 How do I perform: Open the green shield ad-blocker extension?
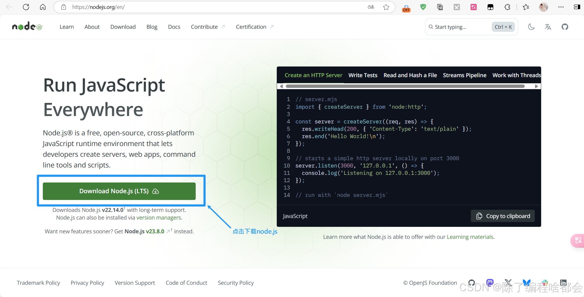point(423,7)
